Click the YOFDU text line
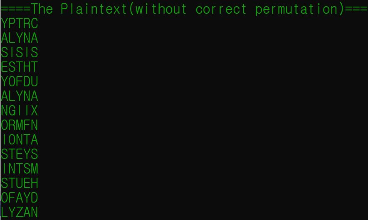The height and width of the screenshot is (220, 368). pos(20,81)
